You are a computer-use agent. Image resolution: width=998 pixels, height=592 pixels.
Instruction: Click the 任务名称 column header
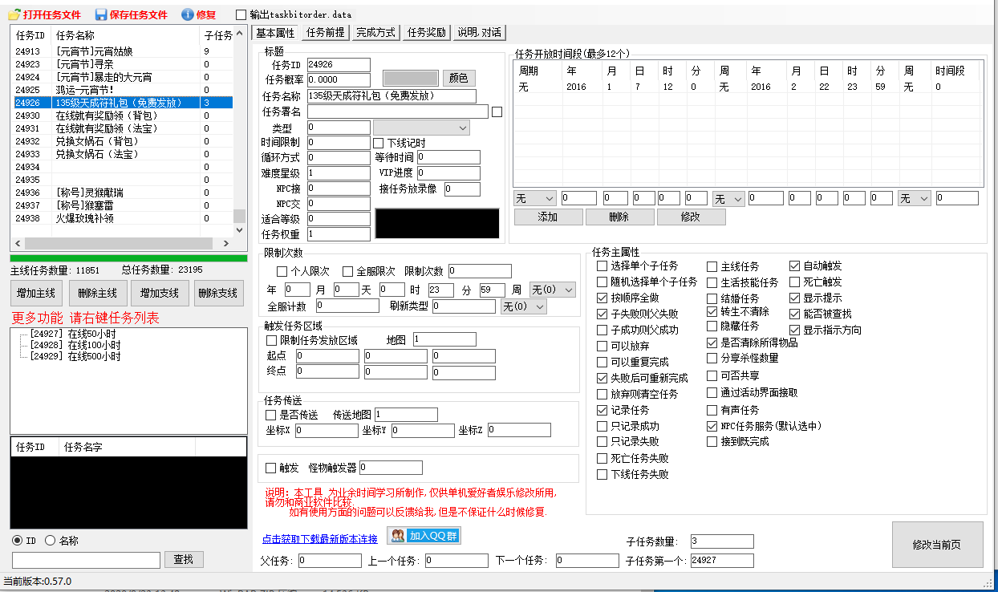(125, 35)
